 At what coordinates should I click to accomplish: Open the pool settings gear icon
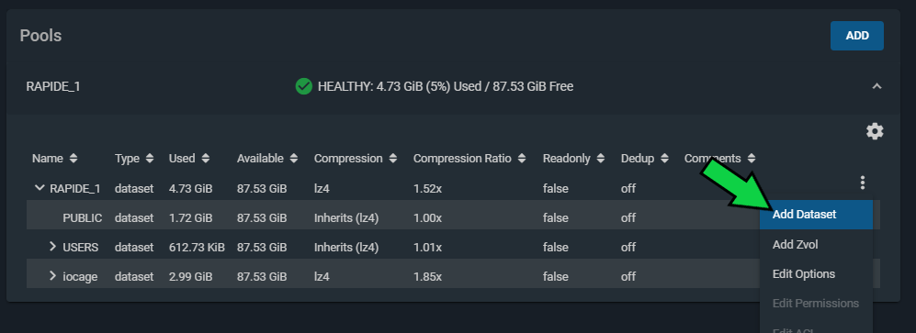(x=875, y=131)
